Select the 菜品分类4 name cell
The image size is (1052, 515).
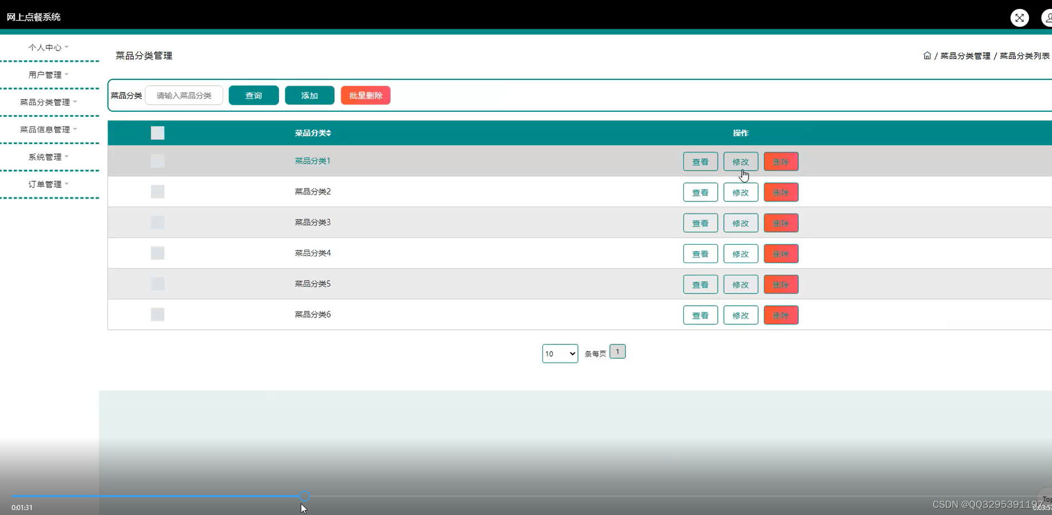click(312, 252)
